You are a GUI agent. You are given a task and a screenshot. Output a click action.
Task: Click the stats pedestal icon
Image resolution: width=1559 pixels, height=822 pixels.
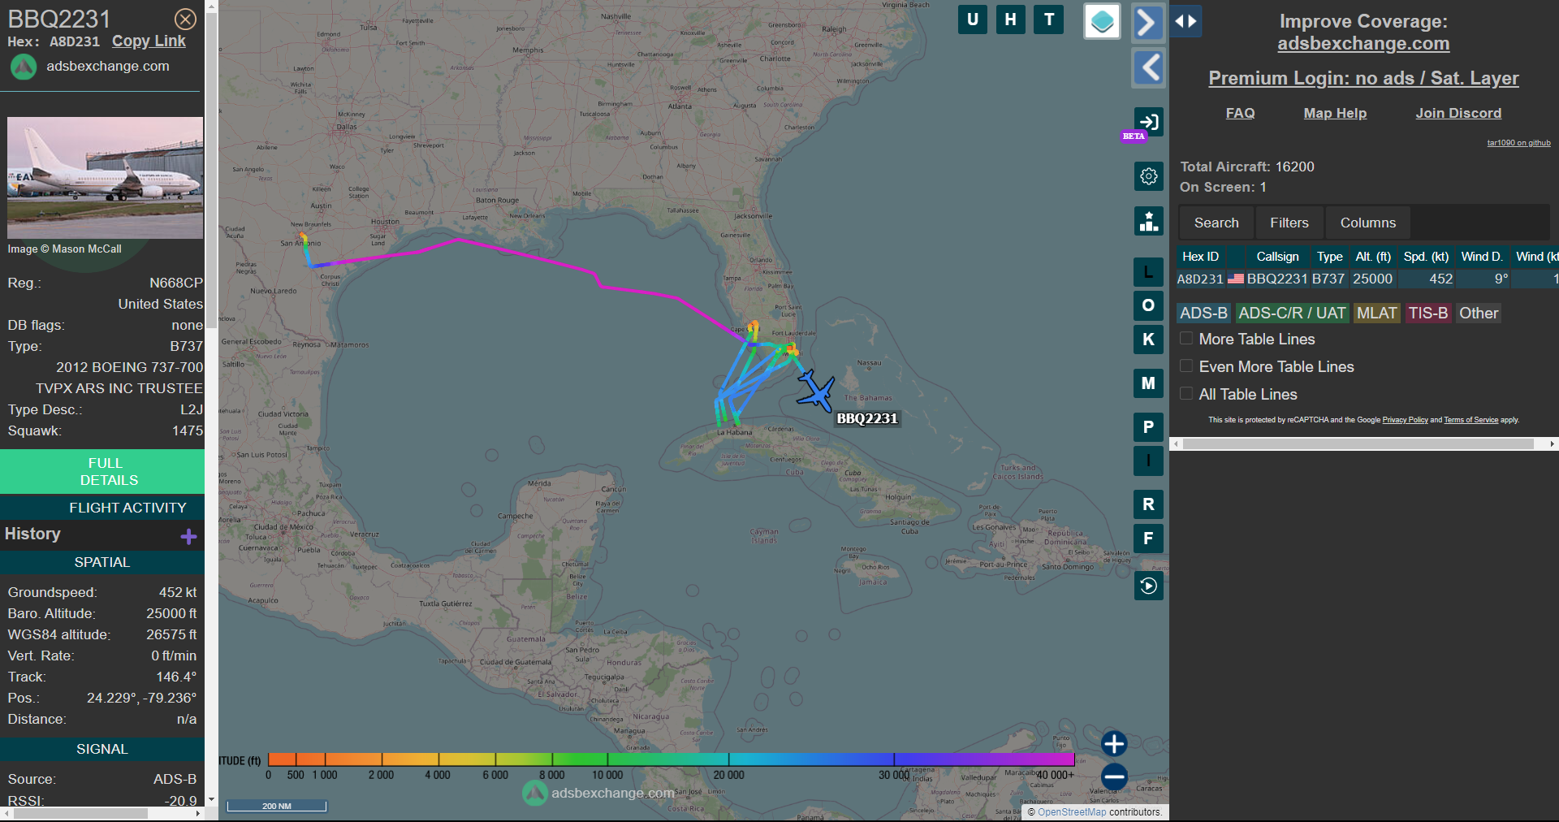point(1149,220)
